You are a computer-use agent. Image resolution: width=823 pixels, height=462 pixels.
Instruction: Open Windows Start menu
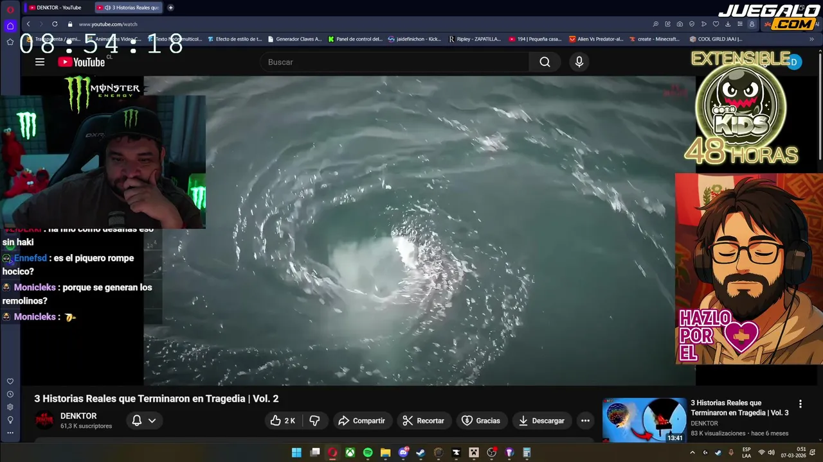tap(296, 452)
